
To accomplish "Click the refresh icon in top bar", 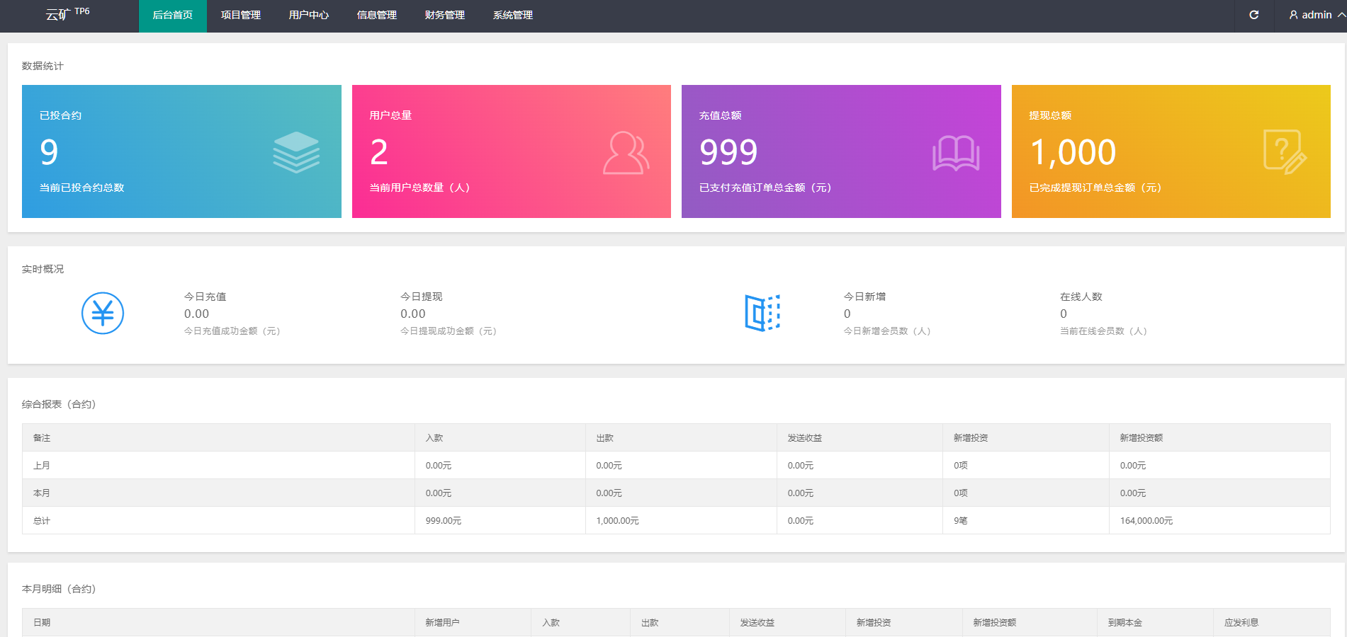I will (1253, 15).
